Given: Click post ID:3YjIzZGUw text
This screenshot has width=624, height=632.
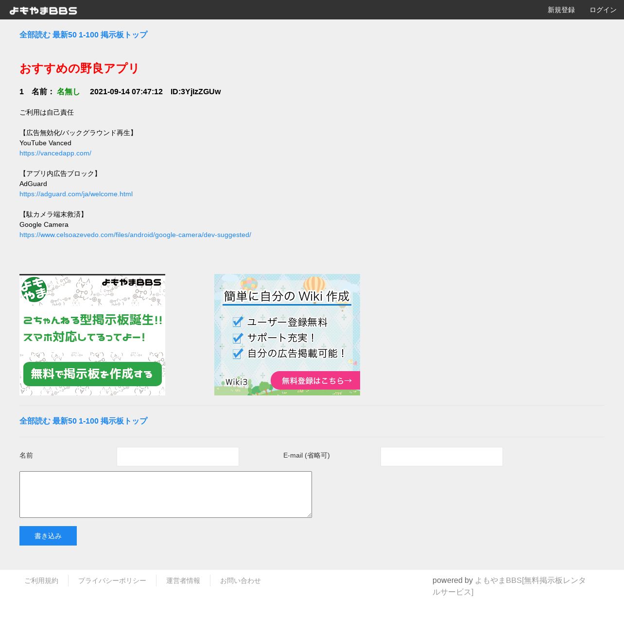Looking at the screenshot, I should pos(195,92).
